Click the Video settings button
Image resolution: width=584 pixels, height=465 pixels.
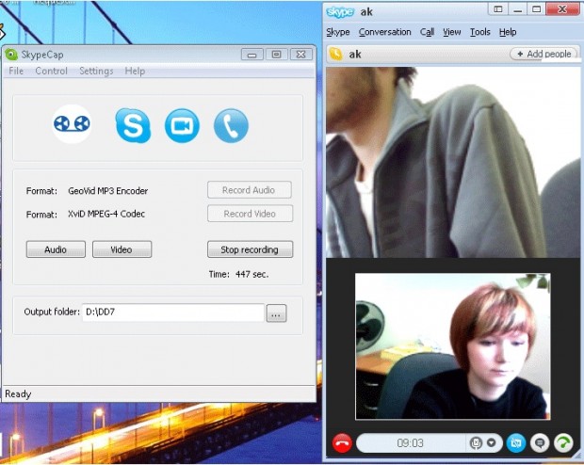[122, 249]
